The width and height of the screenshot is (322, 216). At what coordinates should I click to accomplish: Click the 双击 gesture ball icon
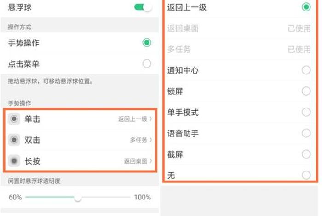tap(14, 140)
